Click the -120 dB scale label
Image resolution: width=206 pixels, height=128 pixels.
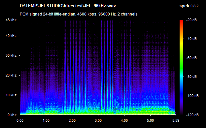192,115
